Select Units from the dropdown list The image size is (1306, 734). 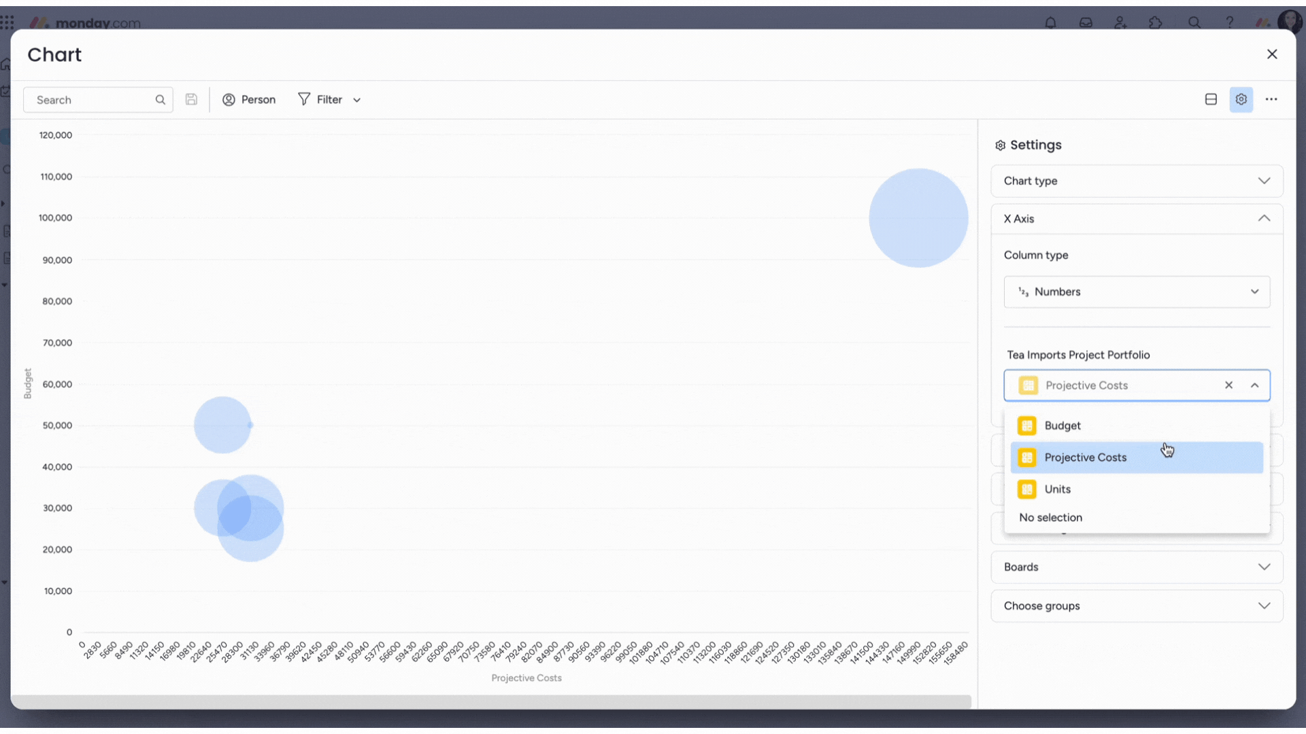click(1058, 489)
